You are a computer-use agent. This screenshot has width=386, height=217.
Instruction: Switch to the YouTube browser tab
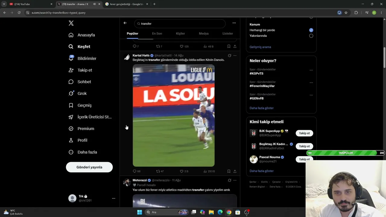(x=30, y=4)
